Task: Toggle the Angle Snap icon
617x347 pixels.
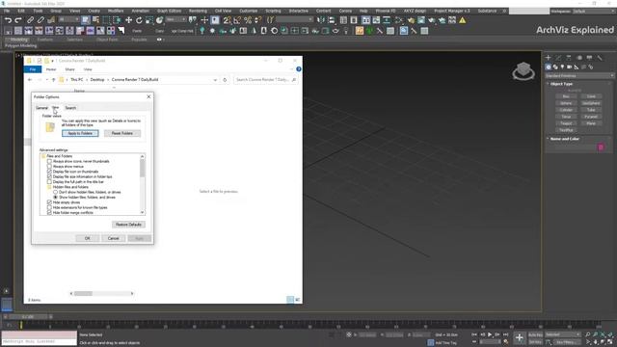Action: pos(237,20)
